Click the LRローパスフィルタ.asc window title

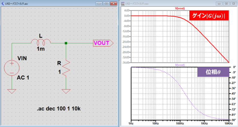pos(16,4)
